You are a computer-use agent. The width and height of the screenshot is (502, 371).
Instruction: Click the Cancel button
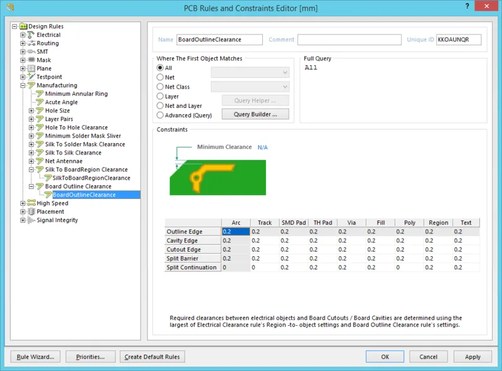point(429,357)
